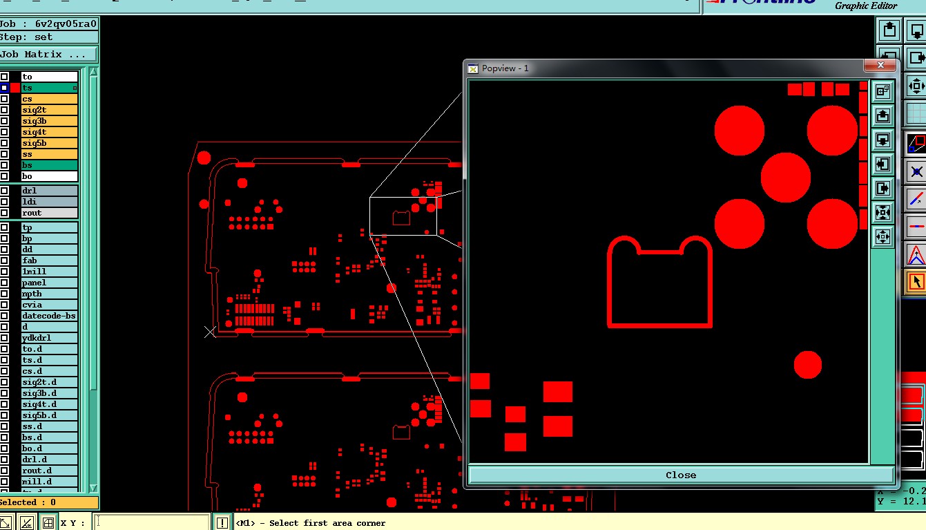Click the layer list scroll-up arrow
The height and width of the screenshot is (530, 926).
(x=93, y=72)
